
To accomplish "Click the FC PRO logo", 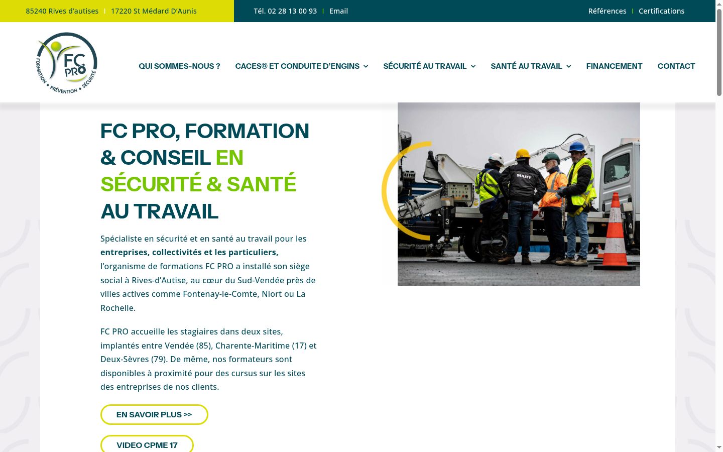I will point(67,63).
